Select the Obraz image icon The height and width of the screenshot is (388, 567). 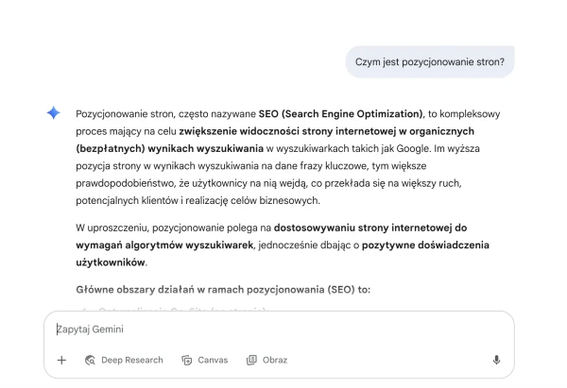click(x=251, y=360)
